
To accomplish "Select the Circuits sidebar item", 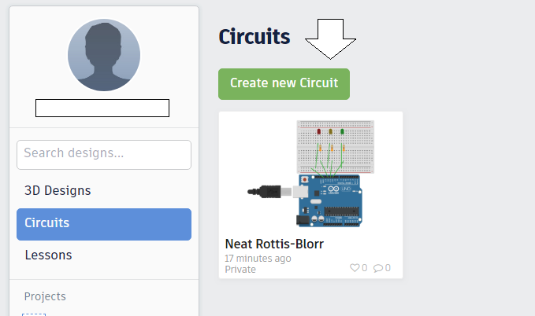I will point(104,224).
